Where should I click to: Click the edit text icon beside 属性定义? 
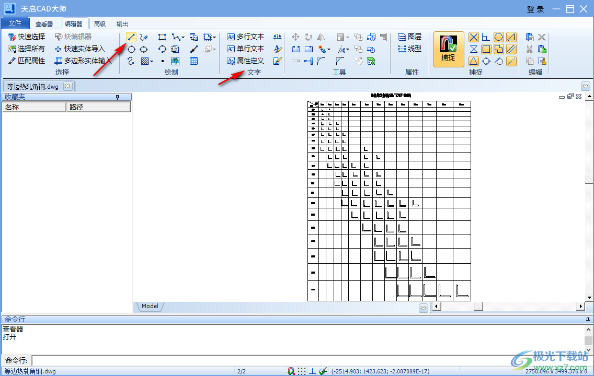point(277,61)
